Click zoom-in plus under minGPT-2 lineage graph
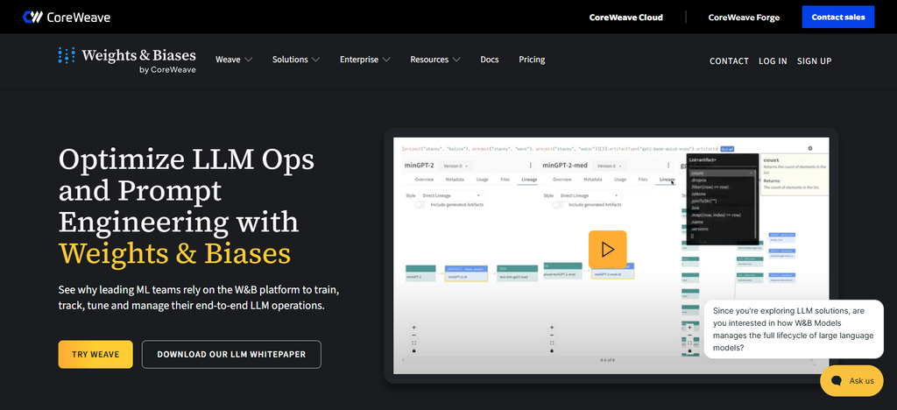The height and width of the screenshot is (410, 897). coord(413,328)
